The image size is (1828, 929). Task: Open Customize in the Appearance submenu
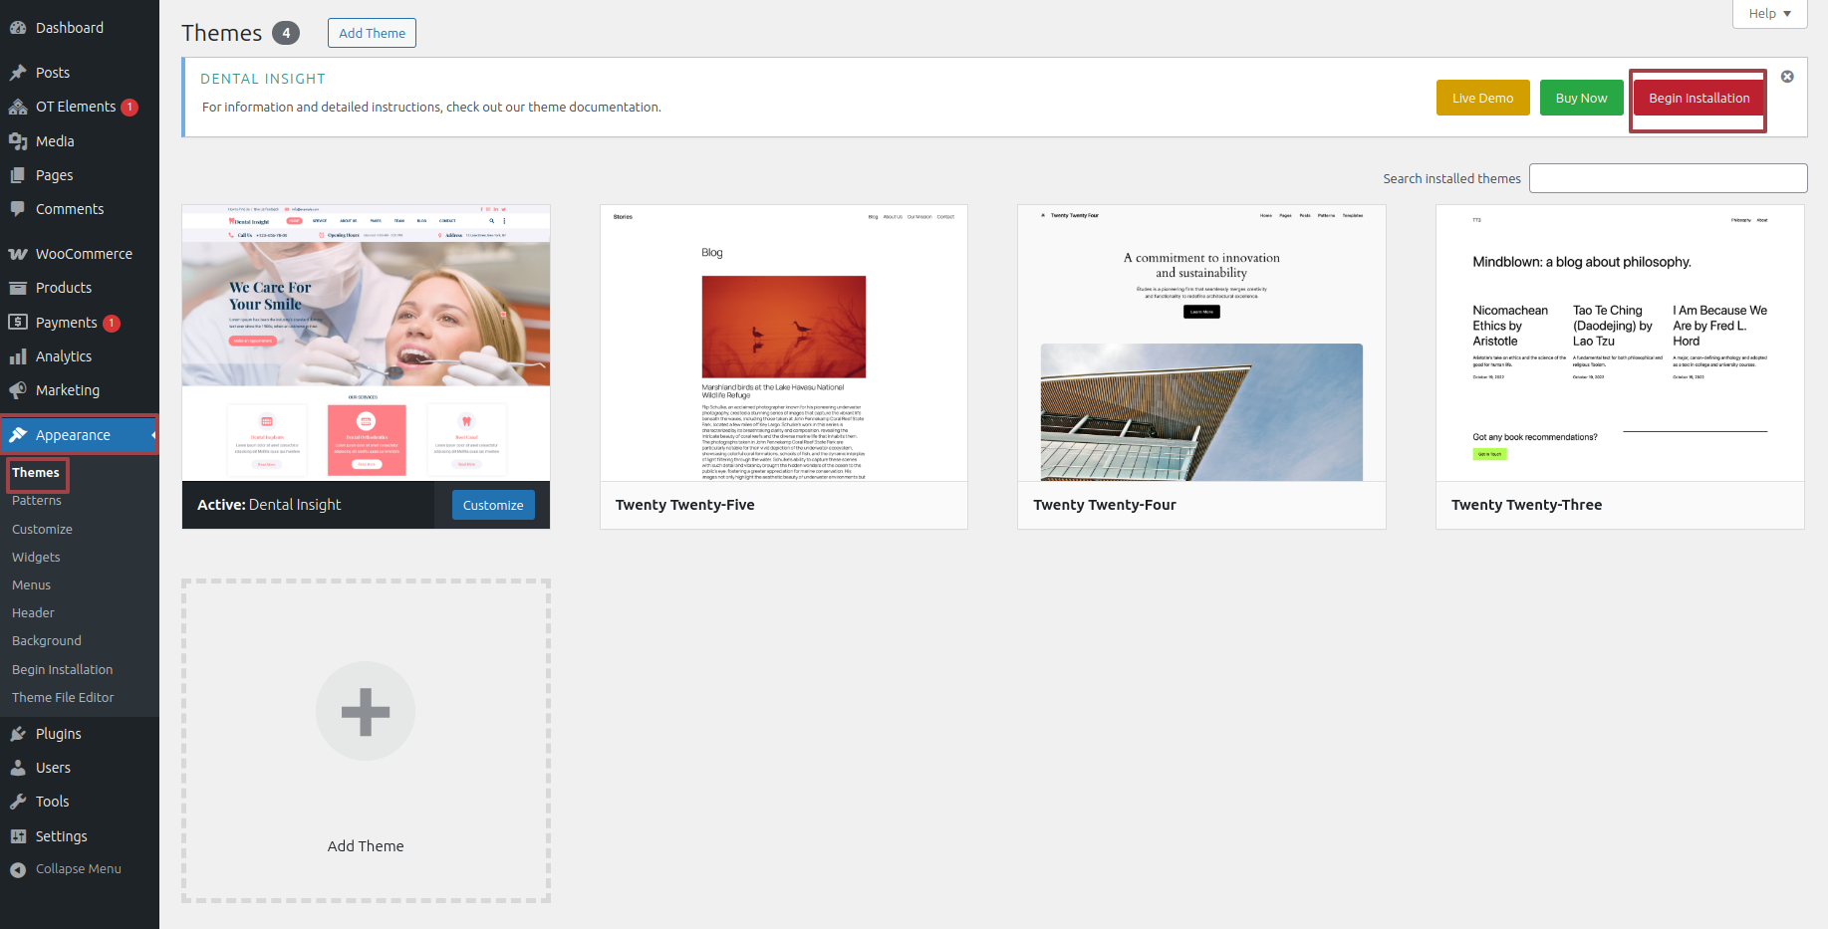[x=42, y=530]
